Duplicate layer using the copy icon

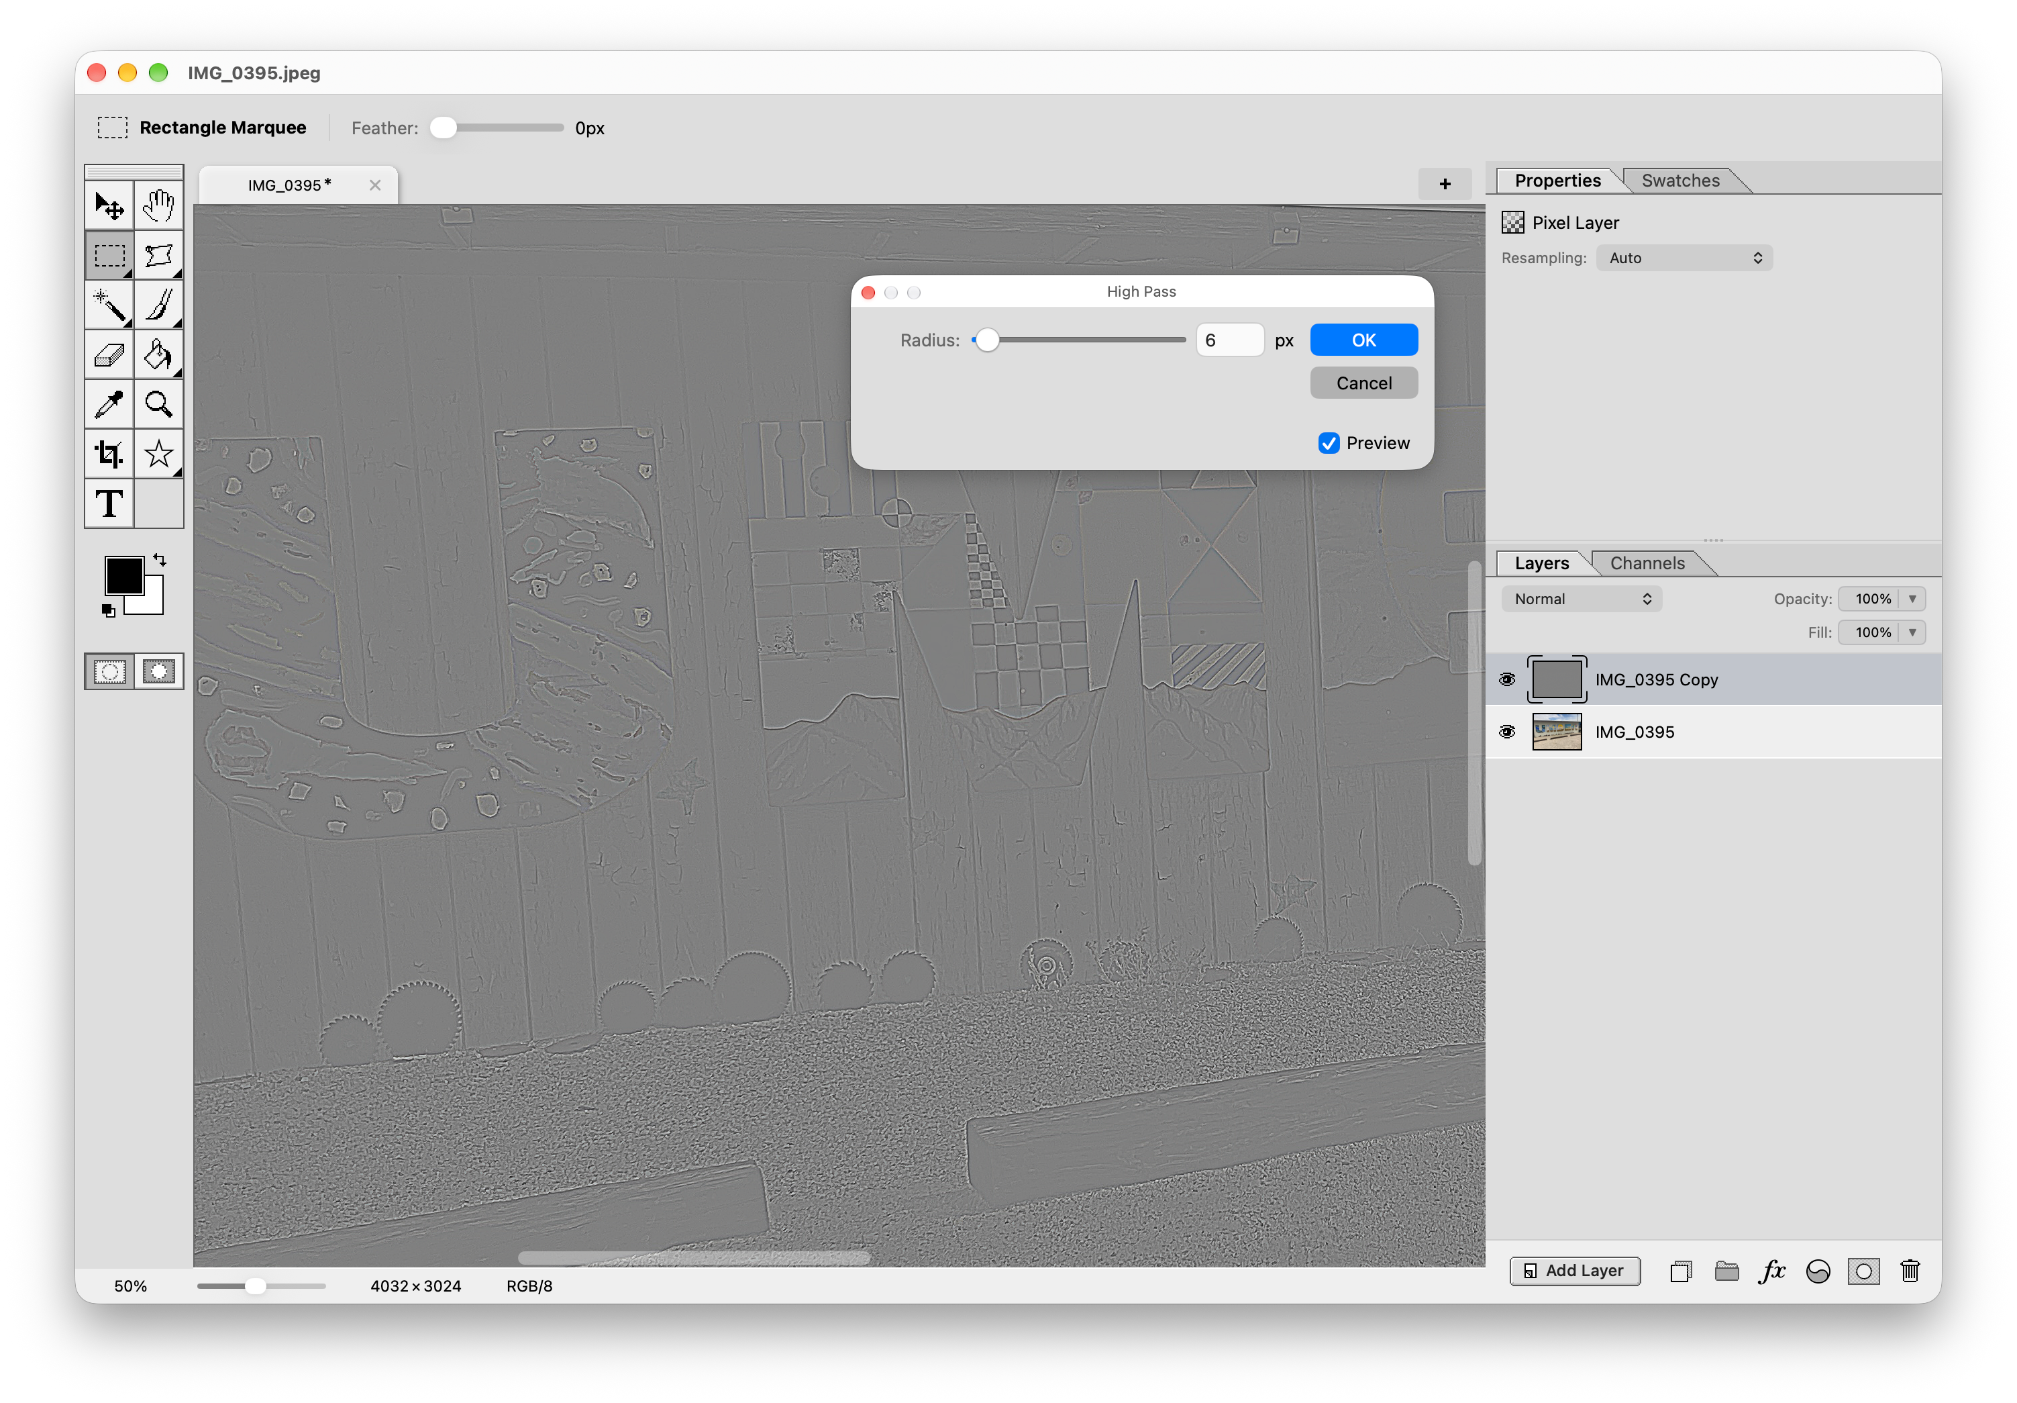point(1681,1271)
